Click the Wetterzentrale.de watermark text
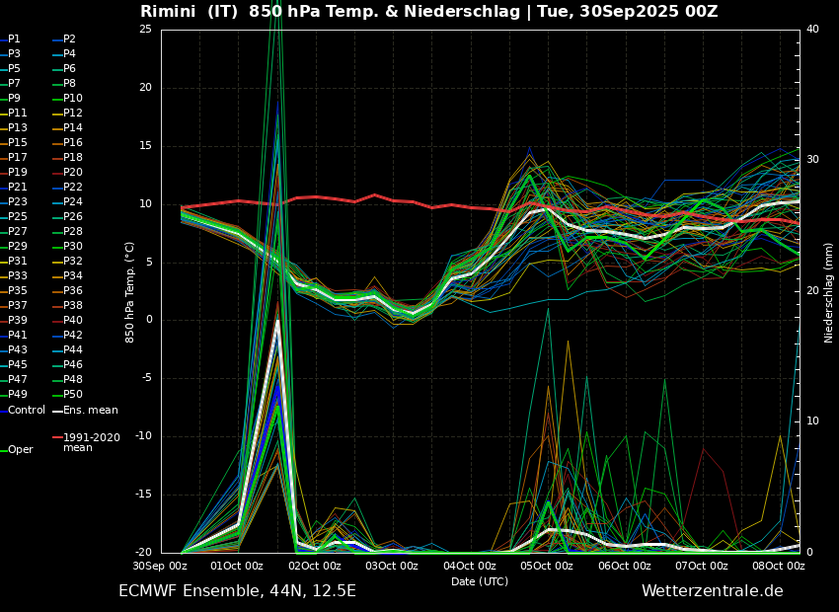Image resolution: width=839 pixels, height=612 pixels. 712,591
